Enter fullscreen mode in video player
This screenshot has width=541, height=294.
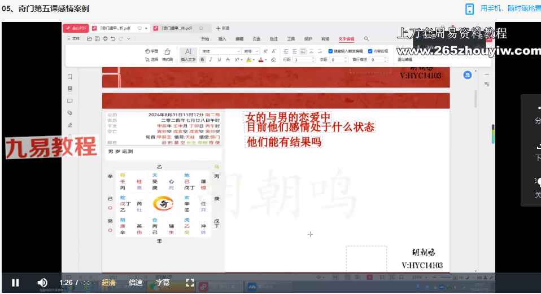pyautogui.click(x=190, y=282)
